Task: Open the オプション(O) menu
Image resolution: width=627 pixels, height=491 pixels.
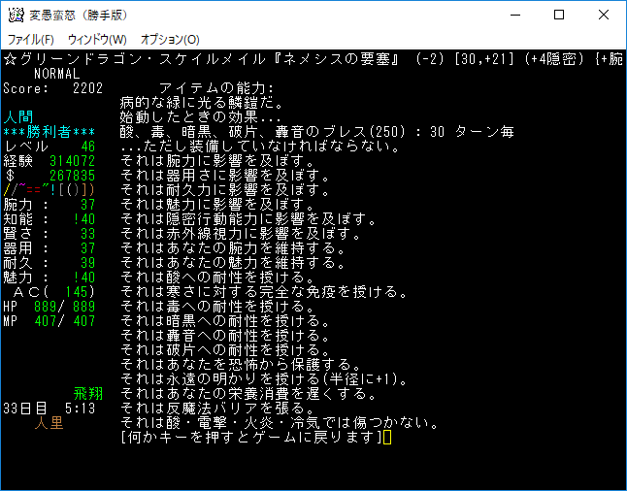Action: [x=170, y=39]
